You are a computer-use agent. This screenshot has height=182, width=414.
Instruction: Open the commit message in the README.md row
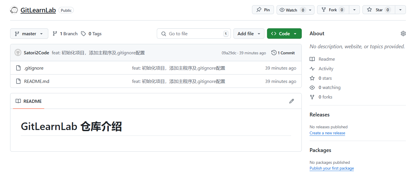pos(179,81)
